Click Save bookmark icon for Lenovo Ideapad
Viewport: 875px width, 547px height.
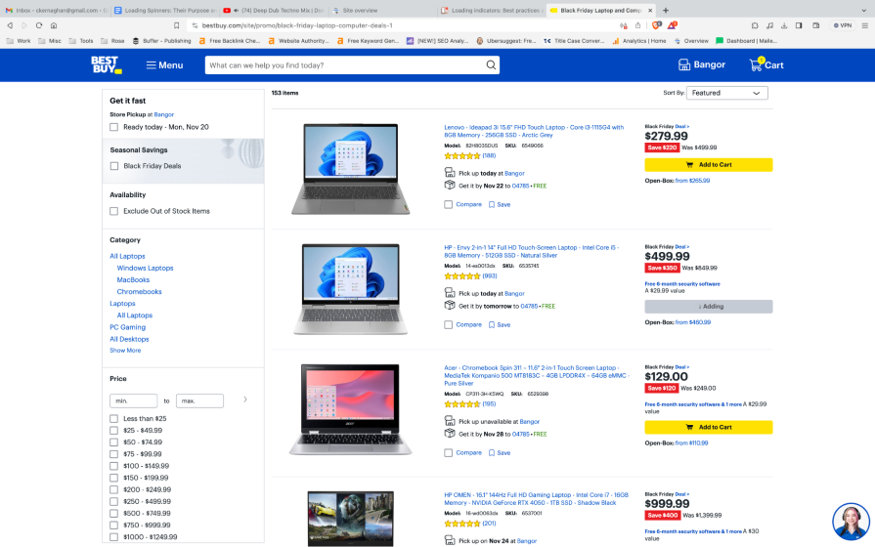pyautogui.click(x=492, y=205)
